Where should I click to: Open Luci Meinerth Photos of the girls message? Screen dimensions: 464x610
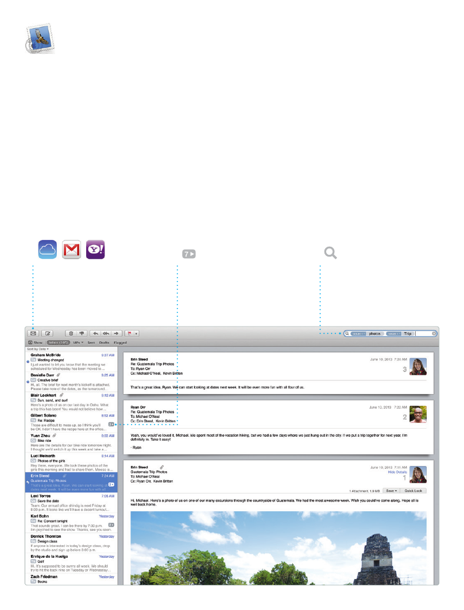pyautogui.click(x=72, y=463)
